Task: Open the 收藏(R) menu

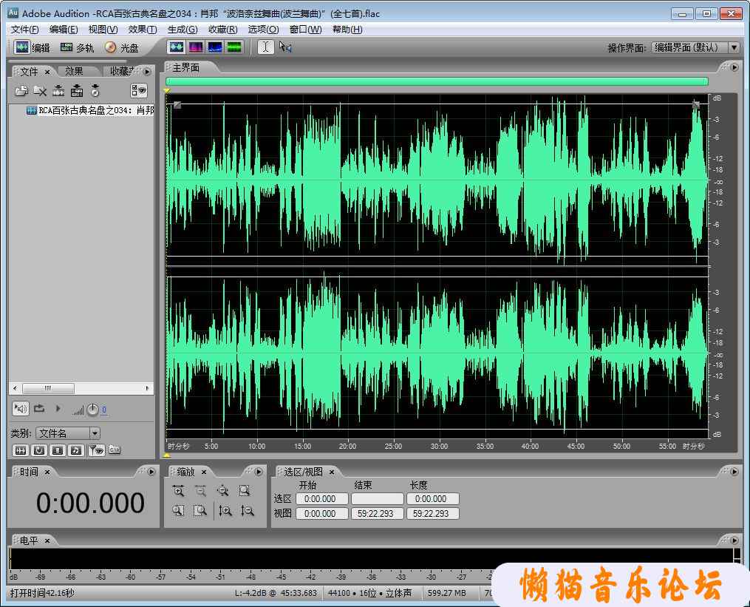Action: point(223,30)
